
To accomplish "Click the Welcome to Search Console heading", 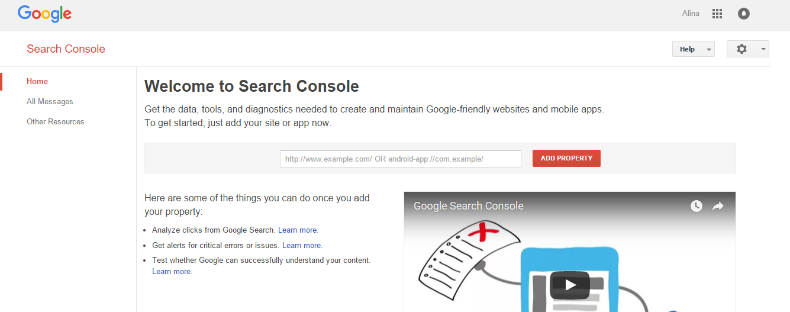I will [x=251, y=86].
